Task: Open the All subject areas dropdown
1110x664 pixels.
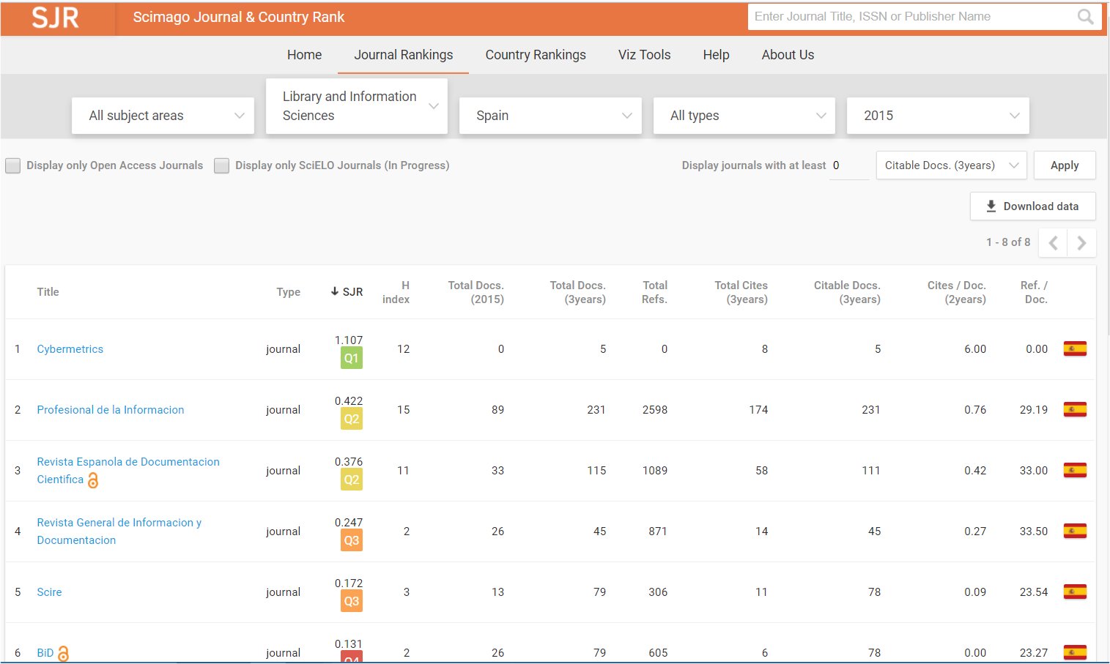Action: tap(163, 116)
